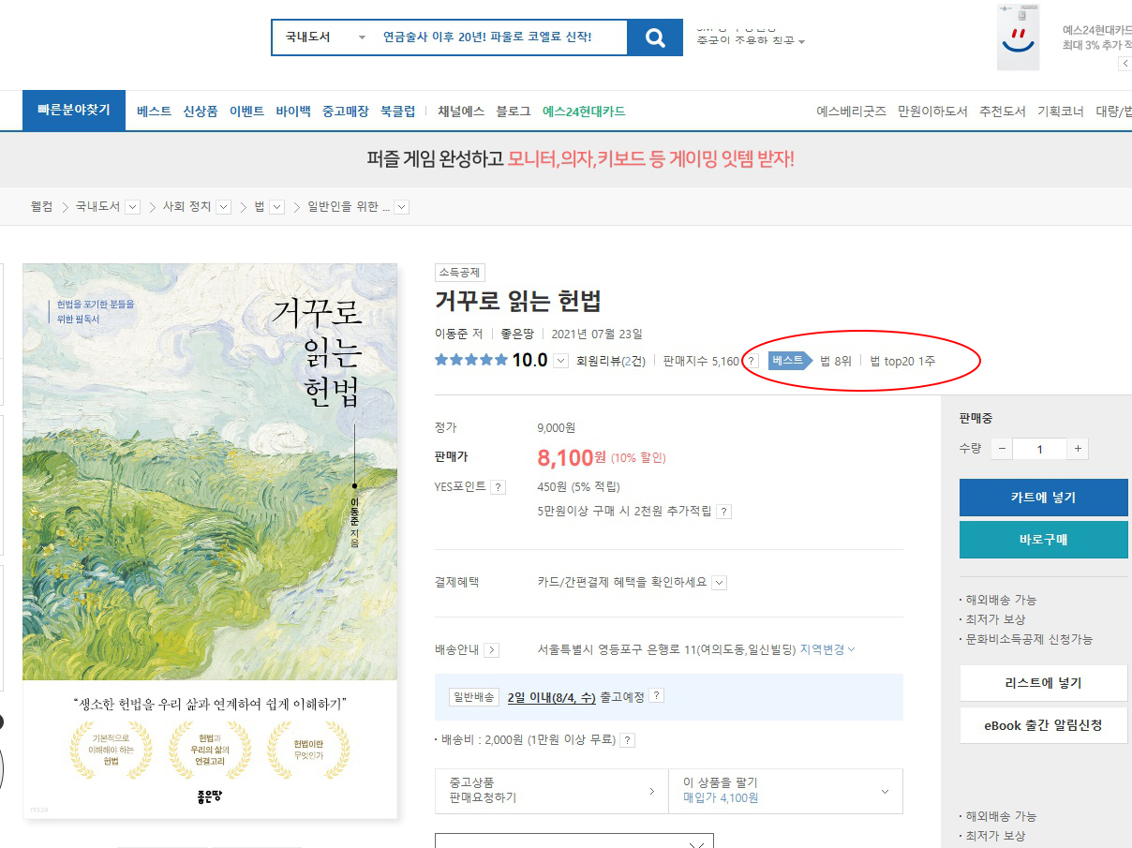This screenshot has width=1132, height=848.
Task: Click the smiley card banner image
Action: [1019, 37]
